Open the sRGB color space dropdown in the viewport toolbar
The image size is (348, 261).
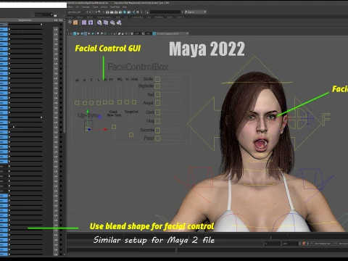[173, 33]
